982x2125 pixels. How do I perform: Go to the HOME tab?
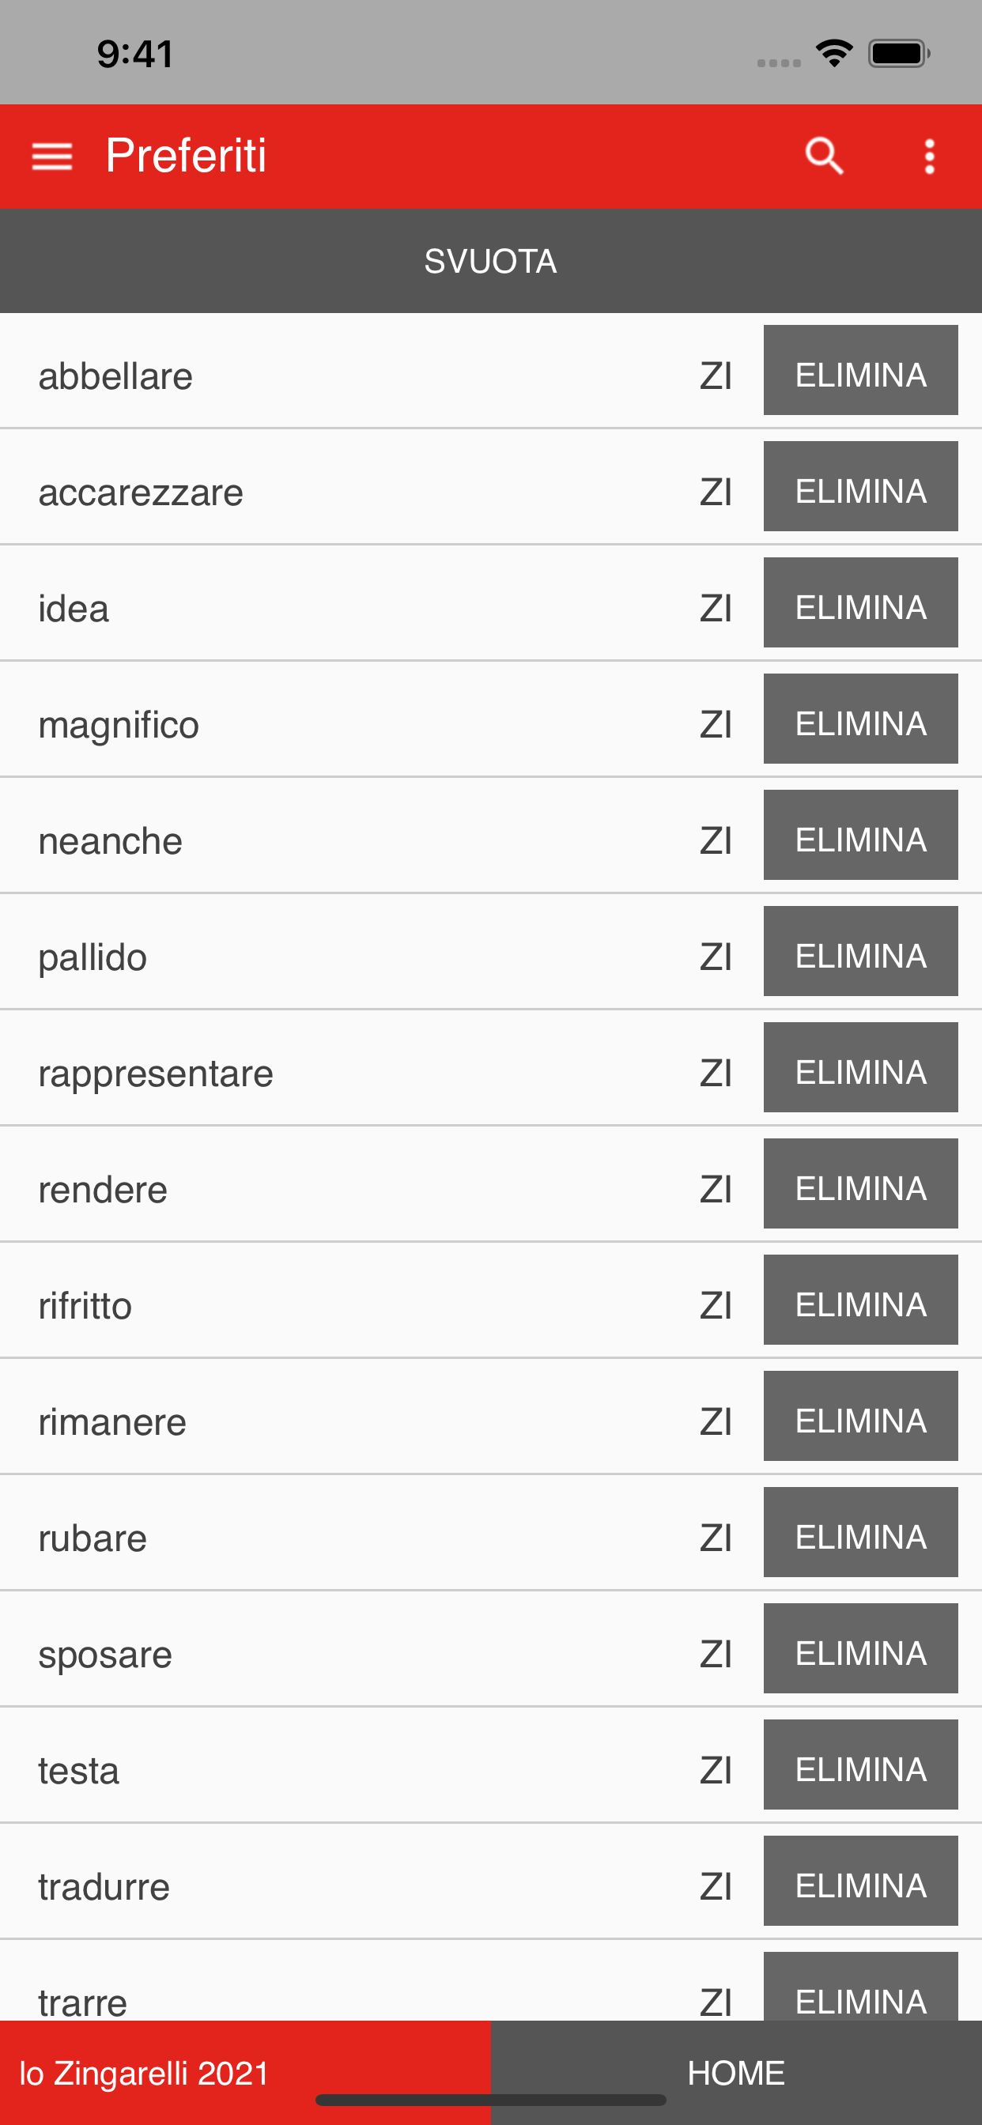tap(736, 2073)
